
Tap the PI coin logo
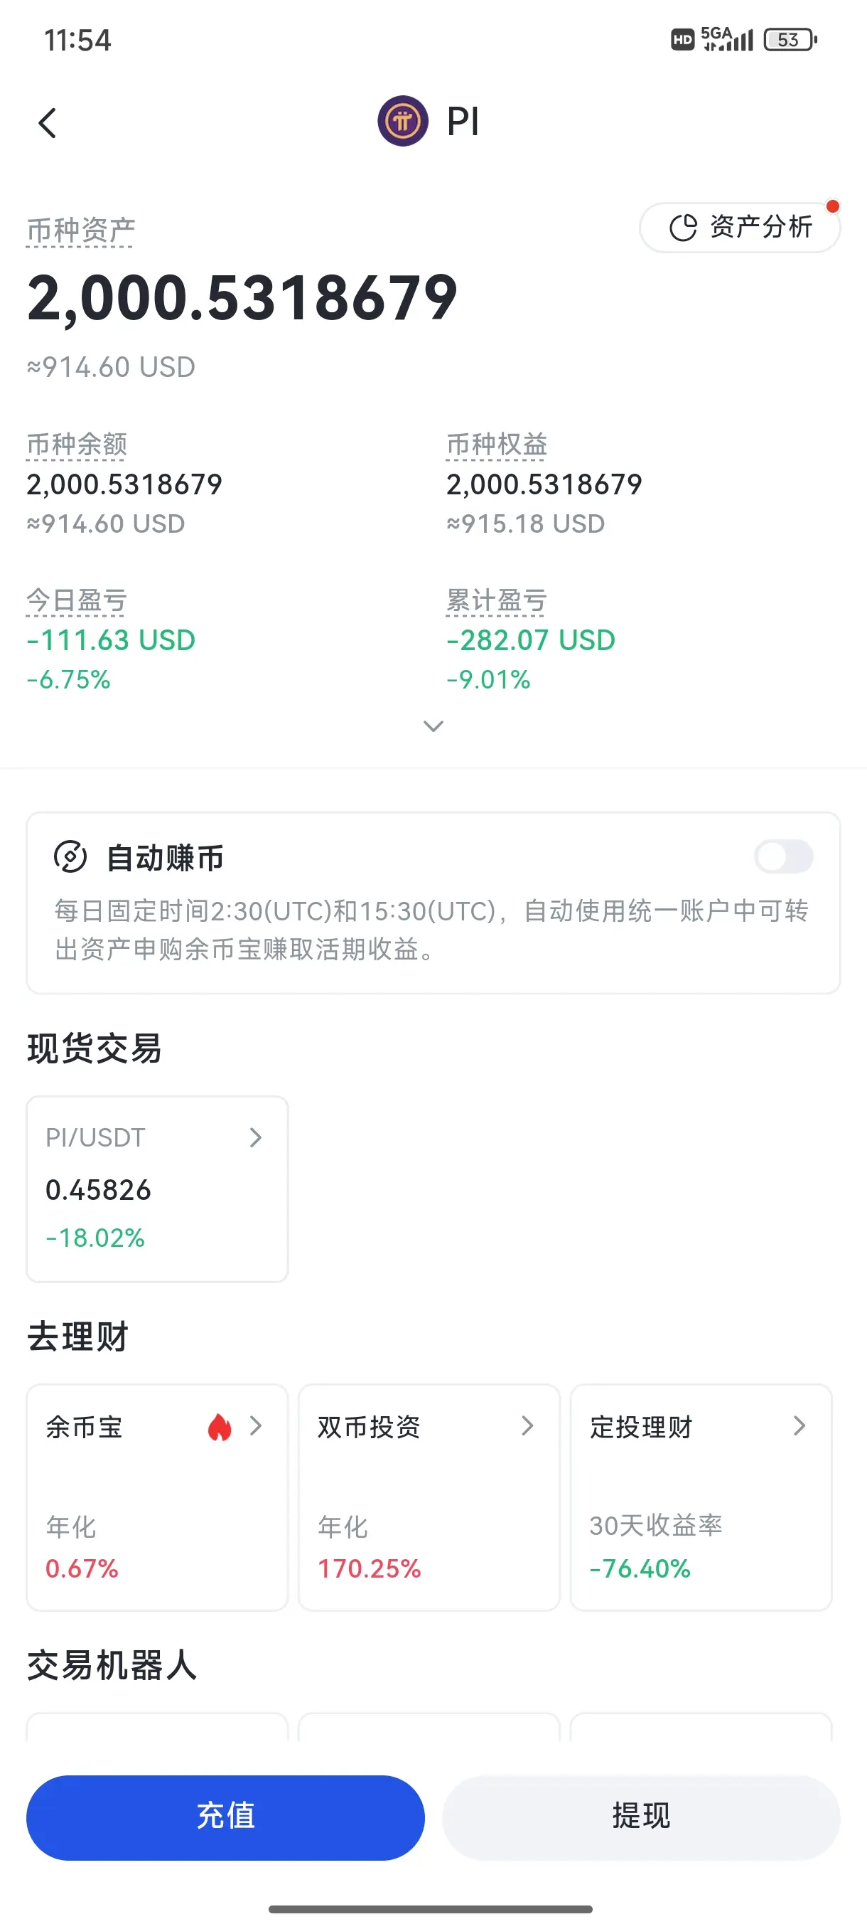pos(402,122)
